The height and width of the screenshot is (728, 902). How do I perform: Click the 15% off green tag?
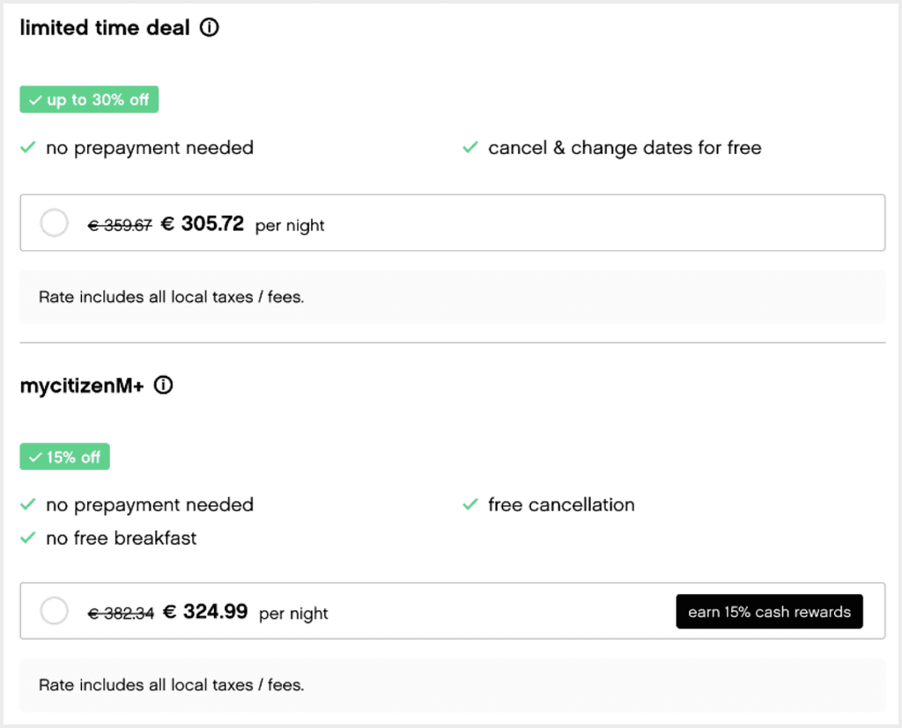tap(64, 457)
